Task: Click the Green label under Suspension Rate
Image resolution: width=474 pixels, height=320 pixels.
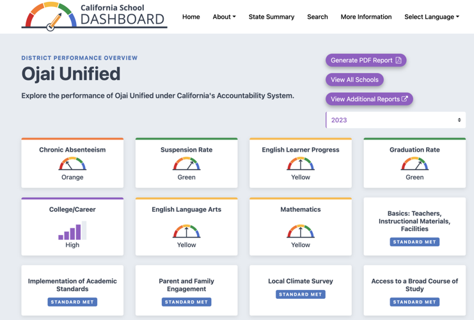Action: [187, 177]
